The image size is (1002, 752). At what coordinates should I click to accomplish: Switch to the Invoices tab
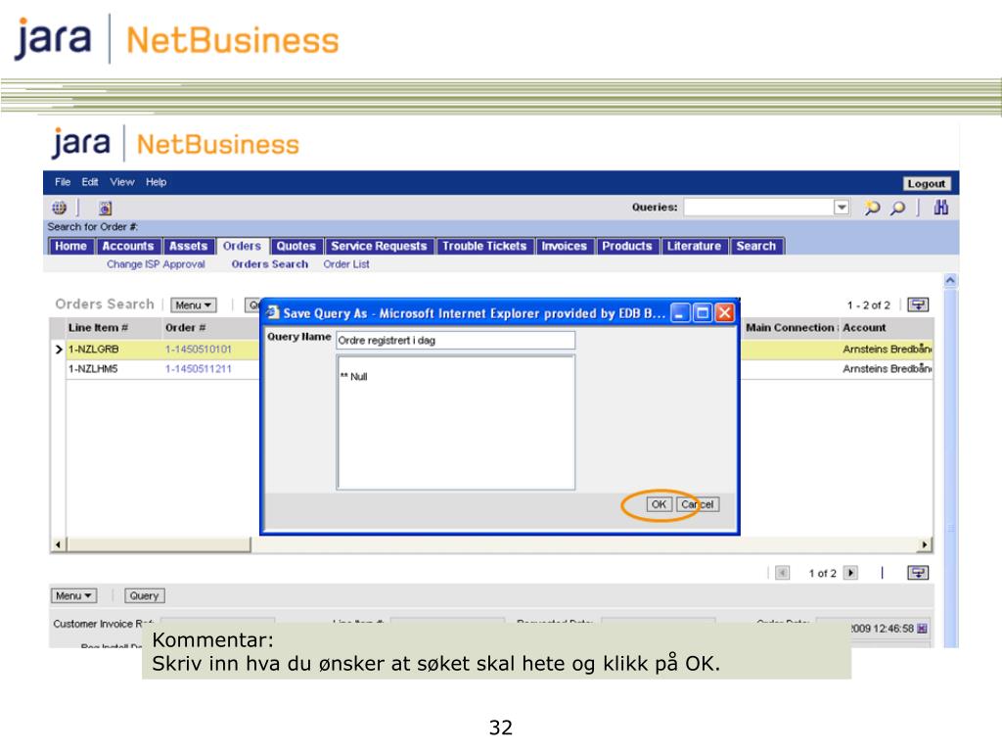click(x=565, y=246)
